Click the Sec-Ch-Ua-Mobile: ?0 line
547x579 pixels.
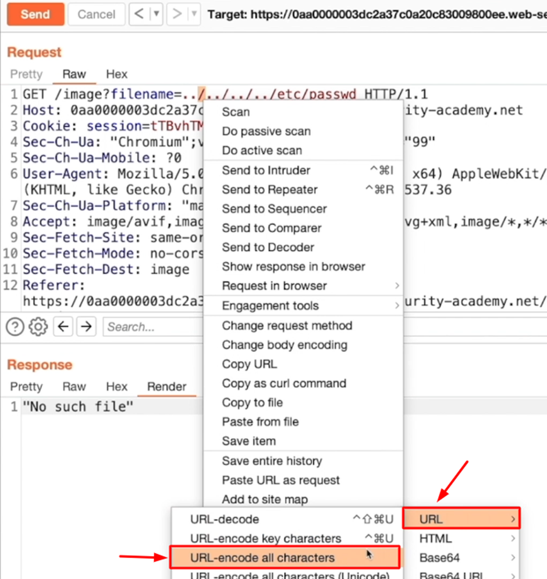point(102,158)
